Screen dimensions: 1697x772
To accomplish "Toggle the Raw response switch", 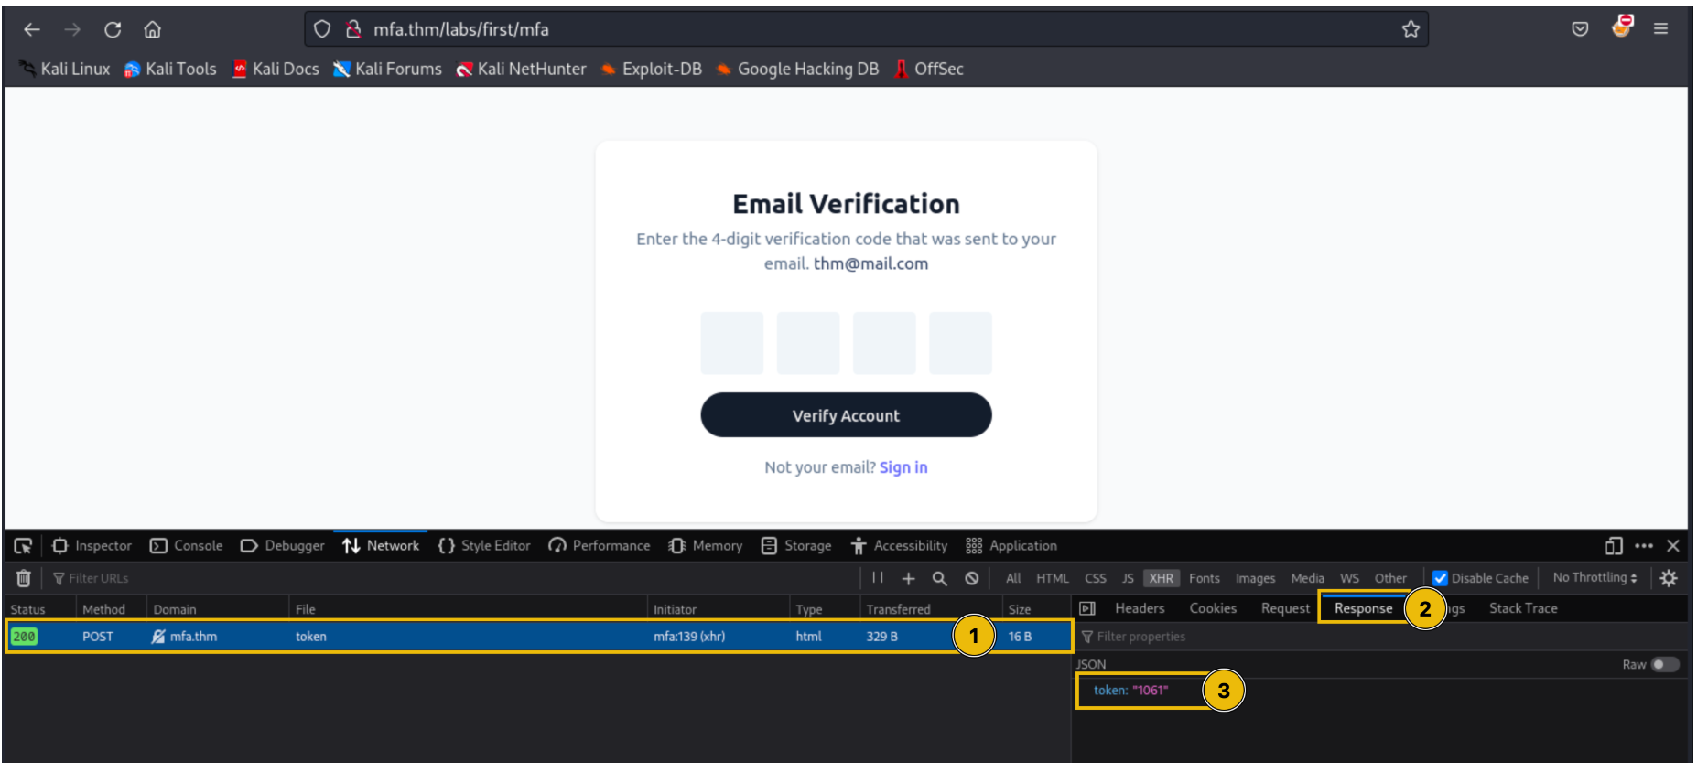I will tap(1665, 665).
